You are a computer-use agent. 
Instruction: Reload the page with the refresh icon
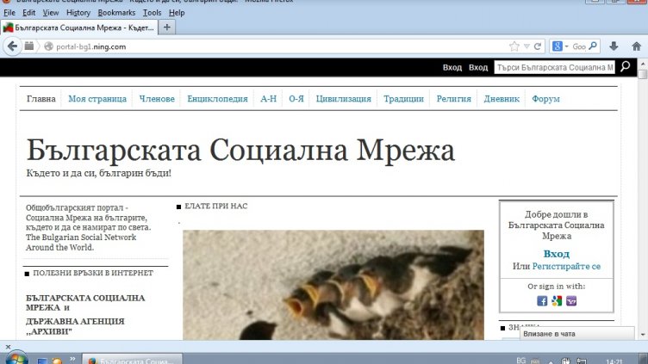click(538, 46)
